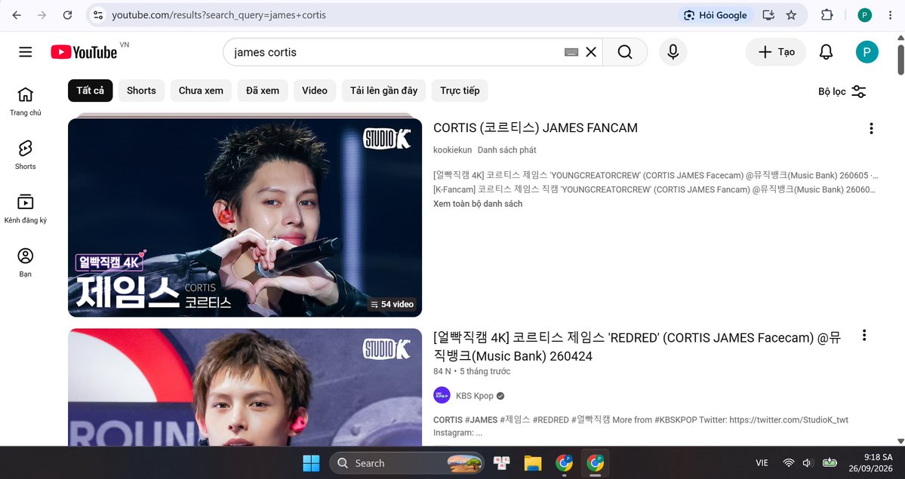Go back with the browser back arrow
Screen dimensions: 905x479
[x=17, y=15]
